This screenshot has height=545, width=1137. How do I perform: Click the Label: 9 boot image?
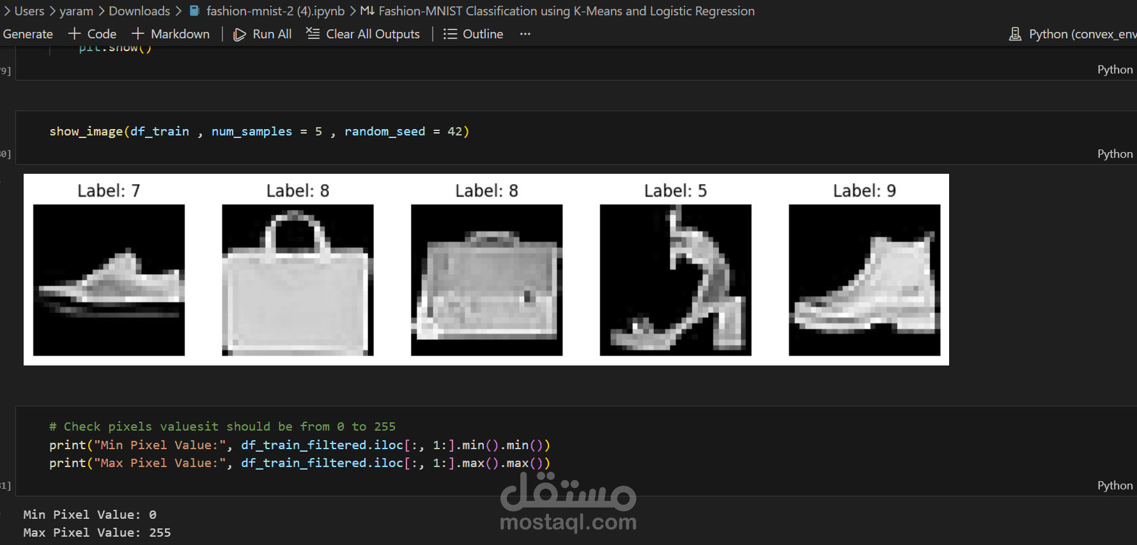864,280
